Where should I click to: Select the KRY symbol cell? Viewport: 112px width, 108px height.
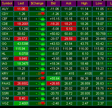[x=7, y=73]
